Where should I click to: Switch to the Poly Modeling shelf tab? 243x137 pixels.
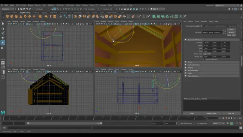25,13
